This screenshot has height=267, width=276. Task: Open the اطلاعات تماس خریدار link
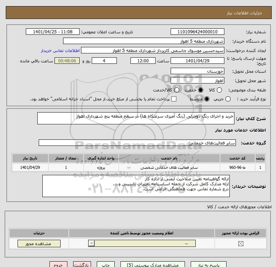[60, 51]
